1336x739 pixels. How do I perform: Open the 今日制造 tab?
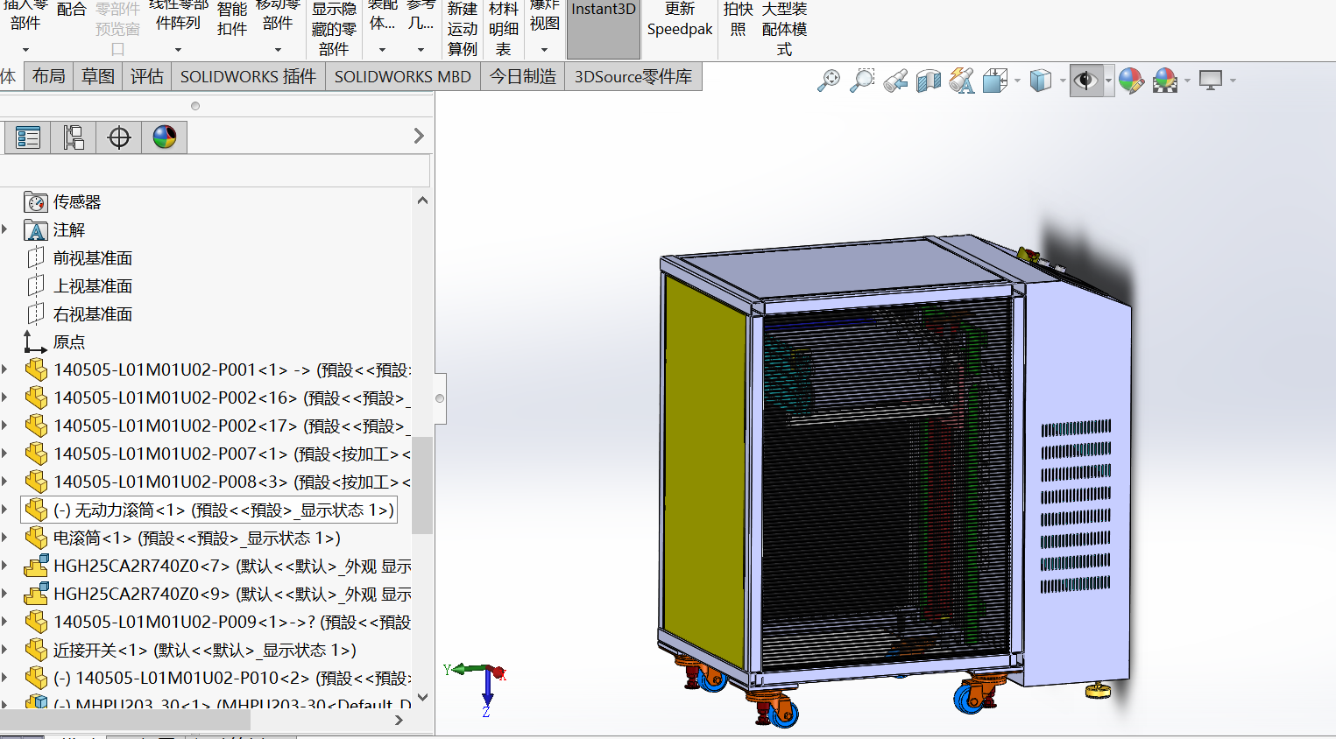(523, 77)
